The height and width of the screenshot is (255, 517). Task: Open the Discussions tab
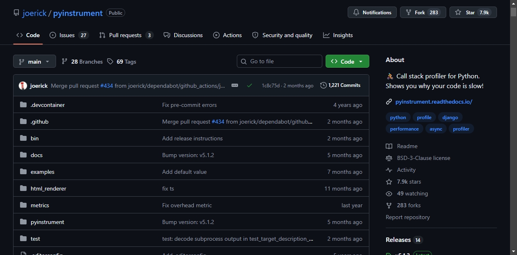[183, 35]
